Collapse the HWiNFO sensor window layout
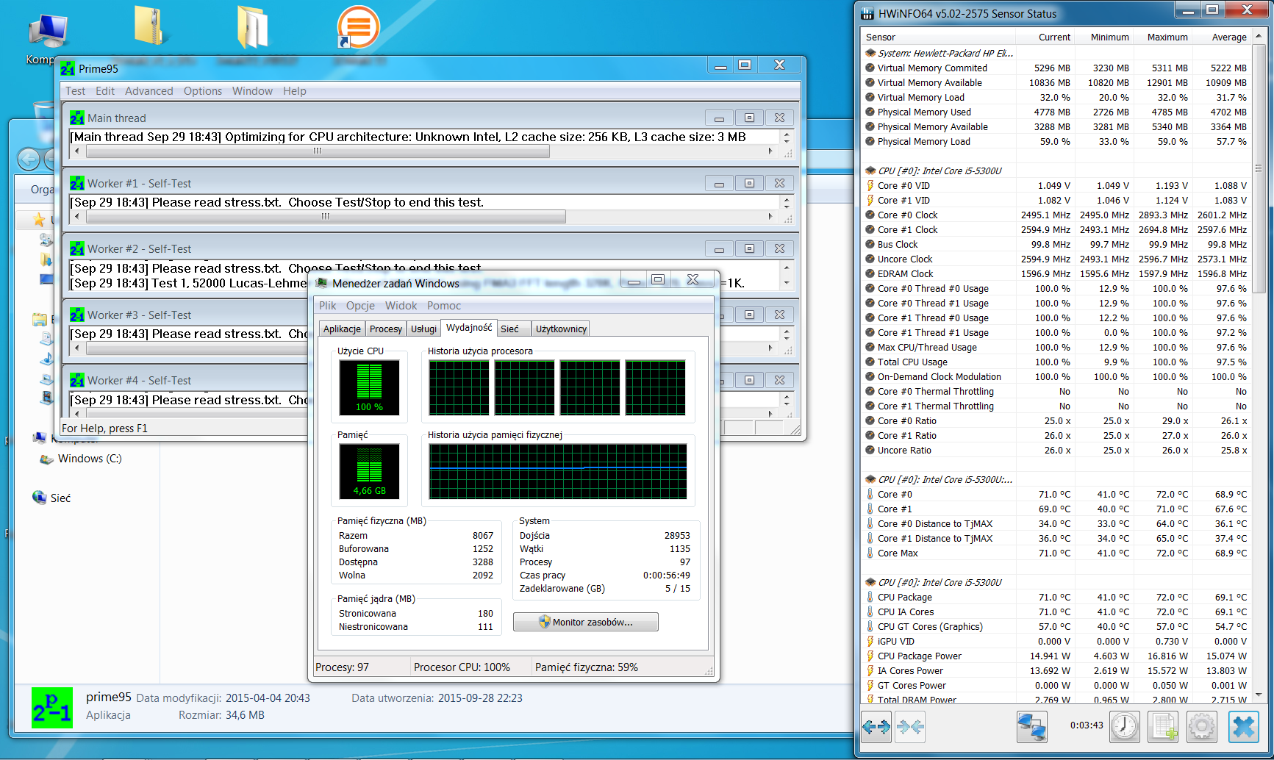The height and width of the screenshot is (760, 1274). [x=910, y=727]
